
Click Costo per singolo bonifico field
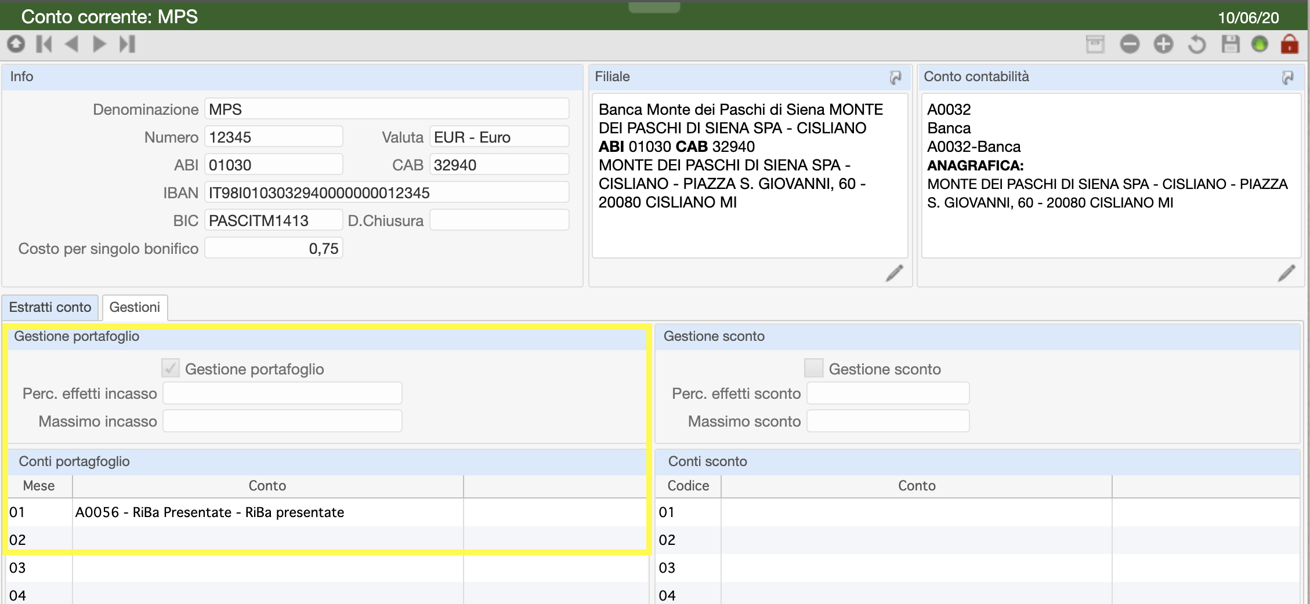(x=273, y=248)
